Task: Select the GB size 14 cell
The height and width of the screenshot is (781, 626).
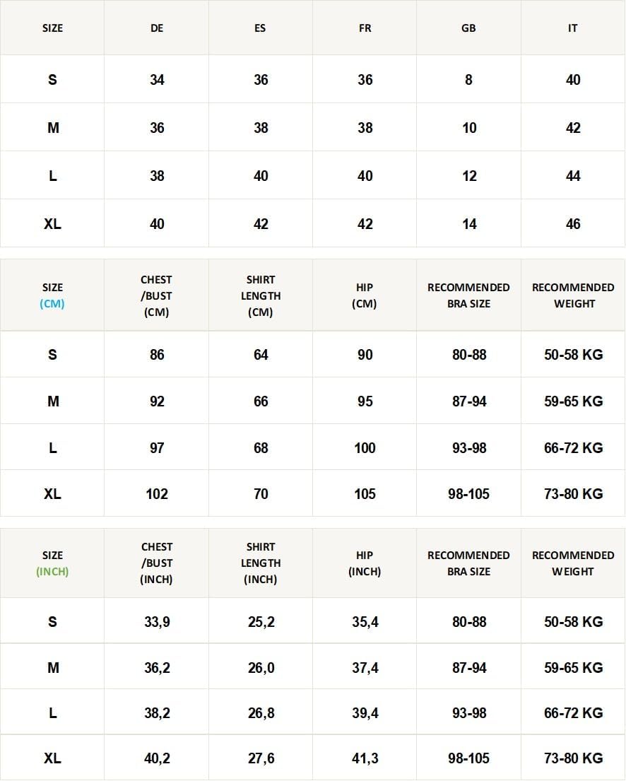Action: (469, 224)
